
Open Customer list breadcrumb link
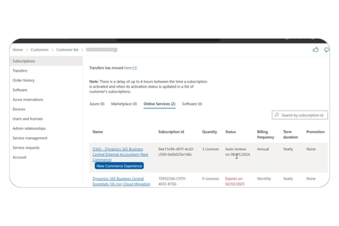67,50
